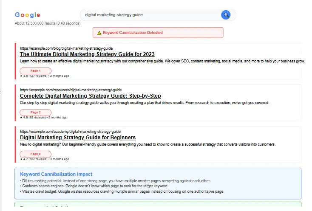Click the Page 3 badge

pyautogui.click(x=35, y=154)
